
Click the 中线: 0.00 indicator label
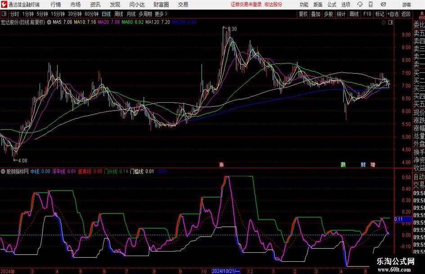(40, 171)
